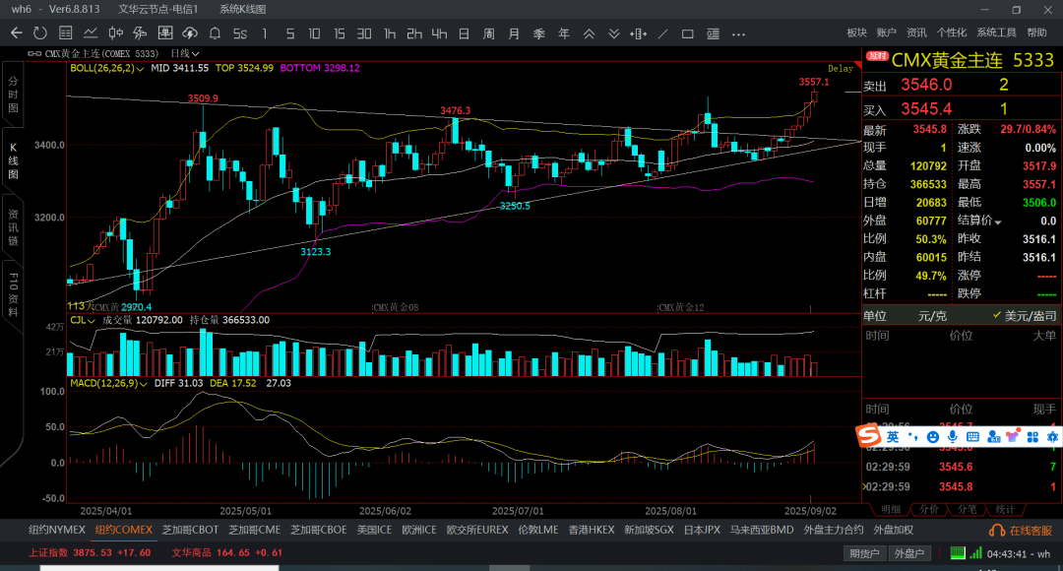Click the orange headset icon beside 在线客服
The image size is (1063, 571).
click(x=997, y=531)
